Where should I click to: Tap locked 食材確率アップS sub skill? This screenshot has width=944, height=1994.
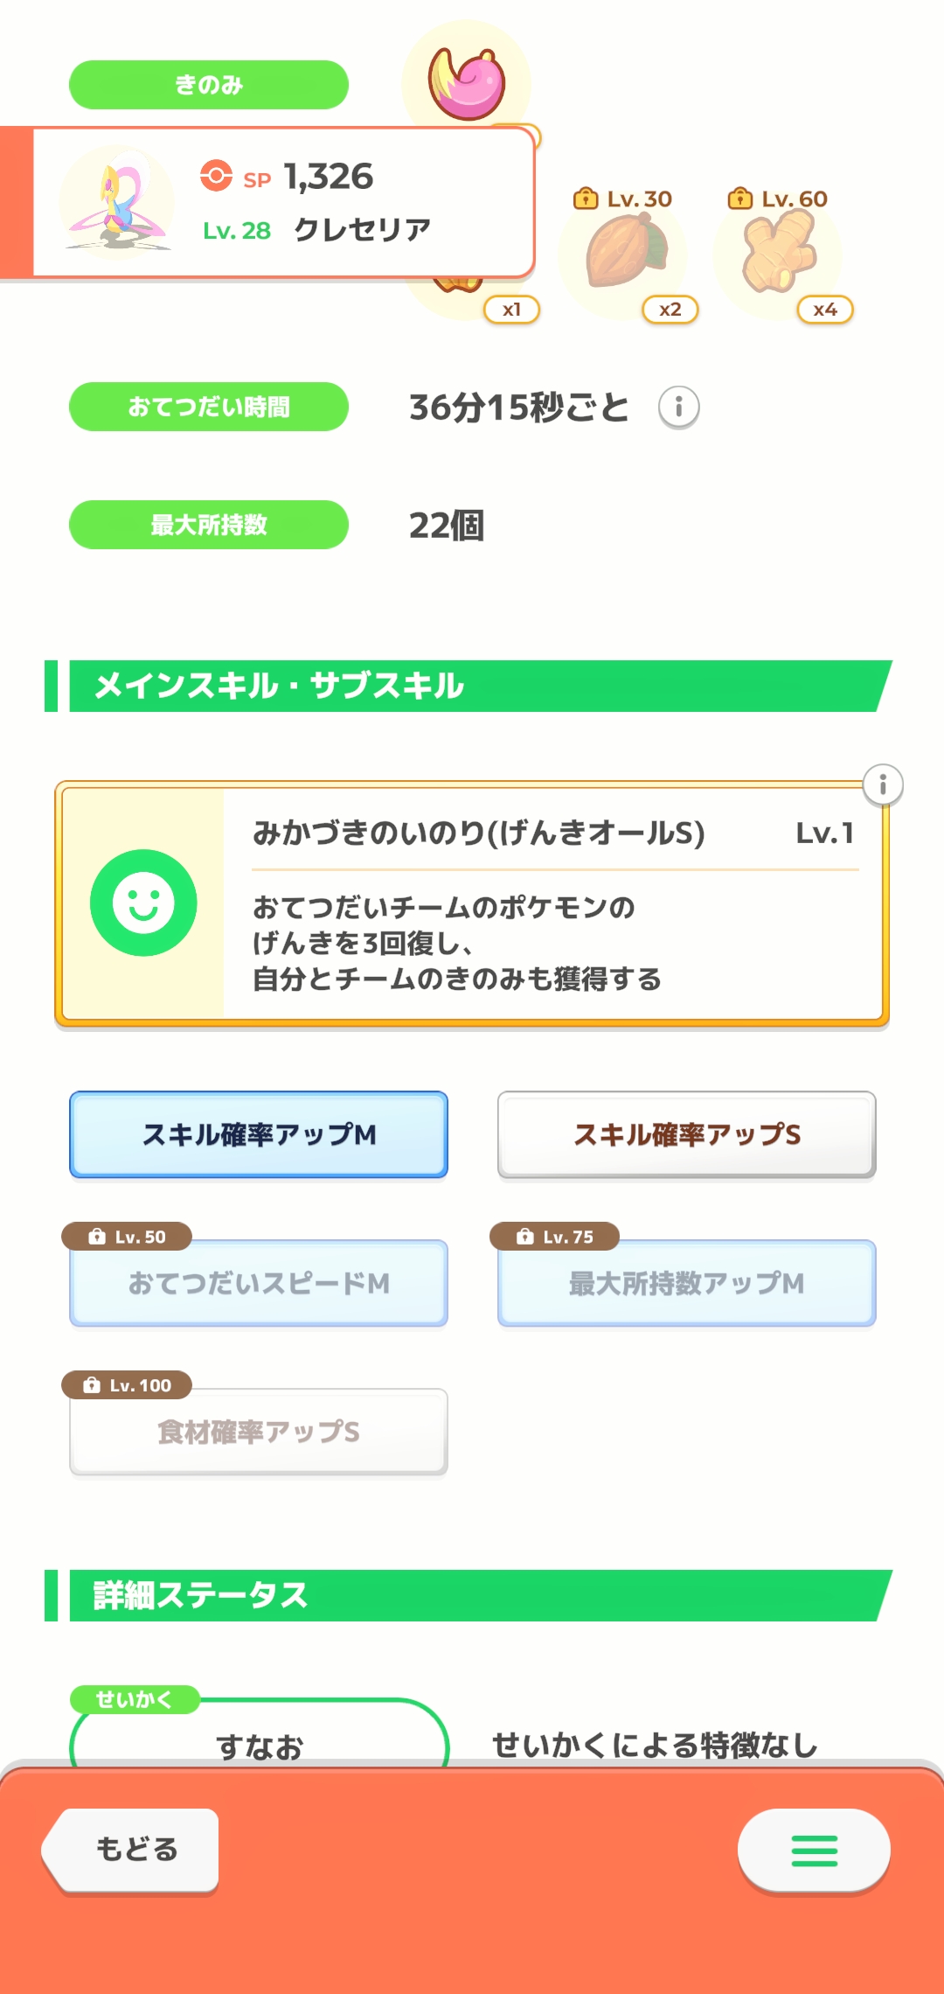click(x=259, y=1432)
